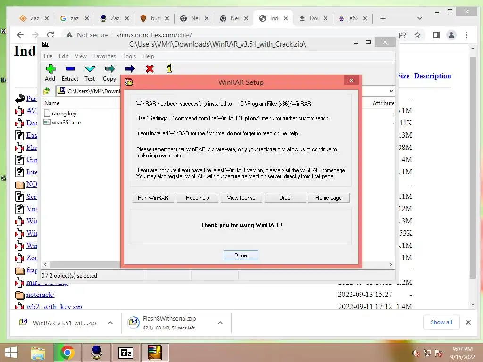The width and height of the screenshot is (483, 362).
Task: Close the Chrome downloads shelf
Action: point(468,322)
